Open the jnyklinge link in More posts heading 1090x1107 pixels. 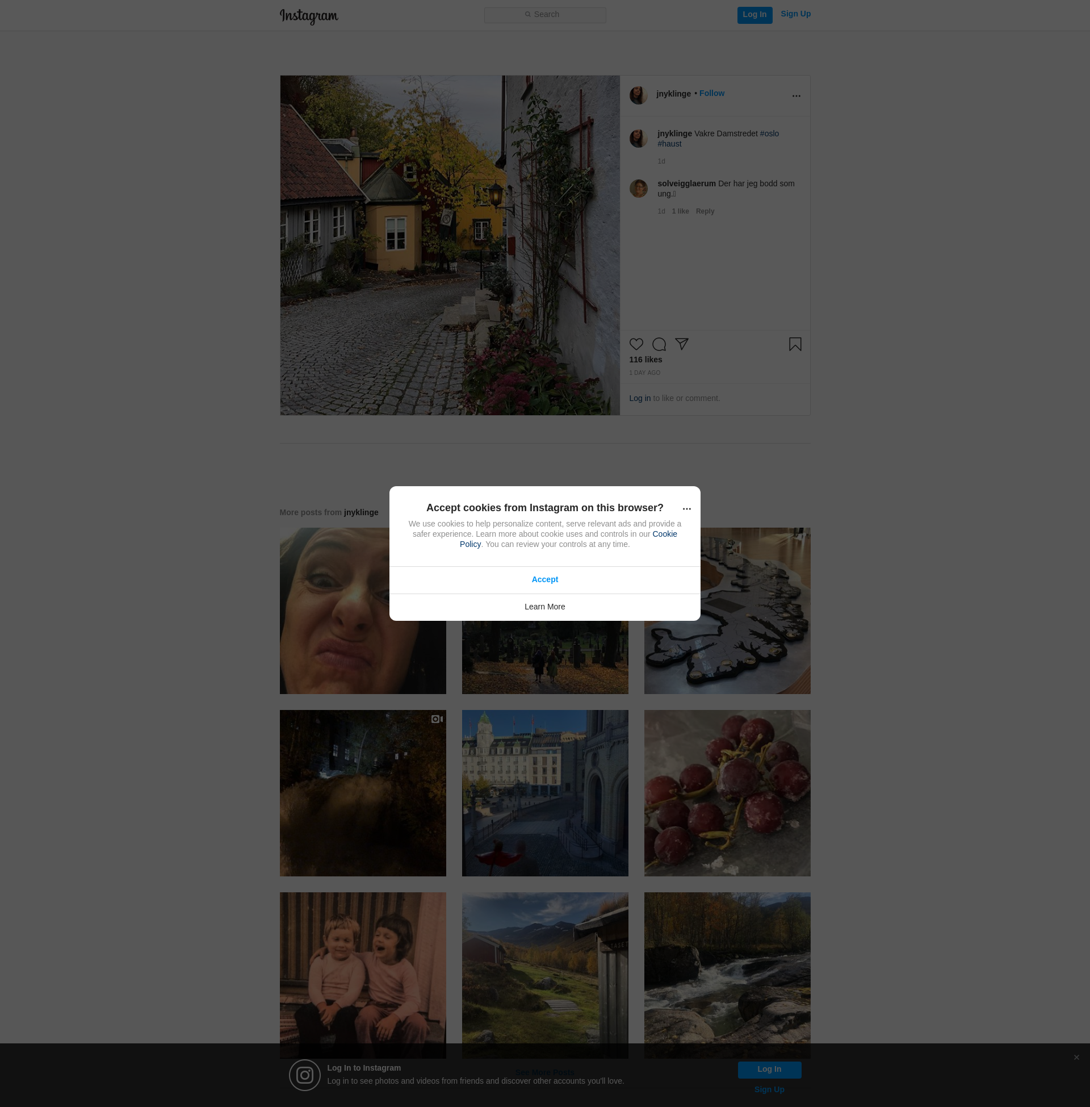pos(360,512)
